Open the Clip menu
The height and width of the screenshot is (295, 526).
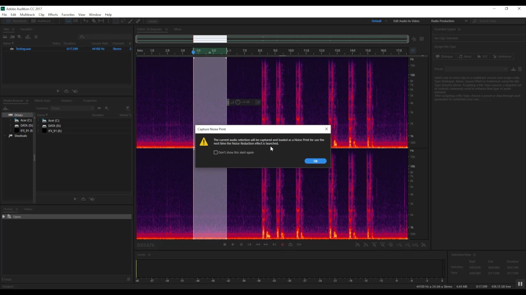(x=42, y=15)
